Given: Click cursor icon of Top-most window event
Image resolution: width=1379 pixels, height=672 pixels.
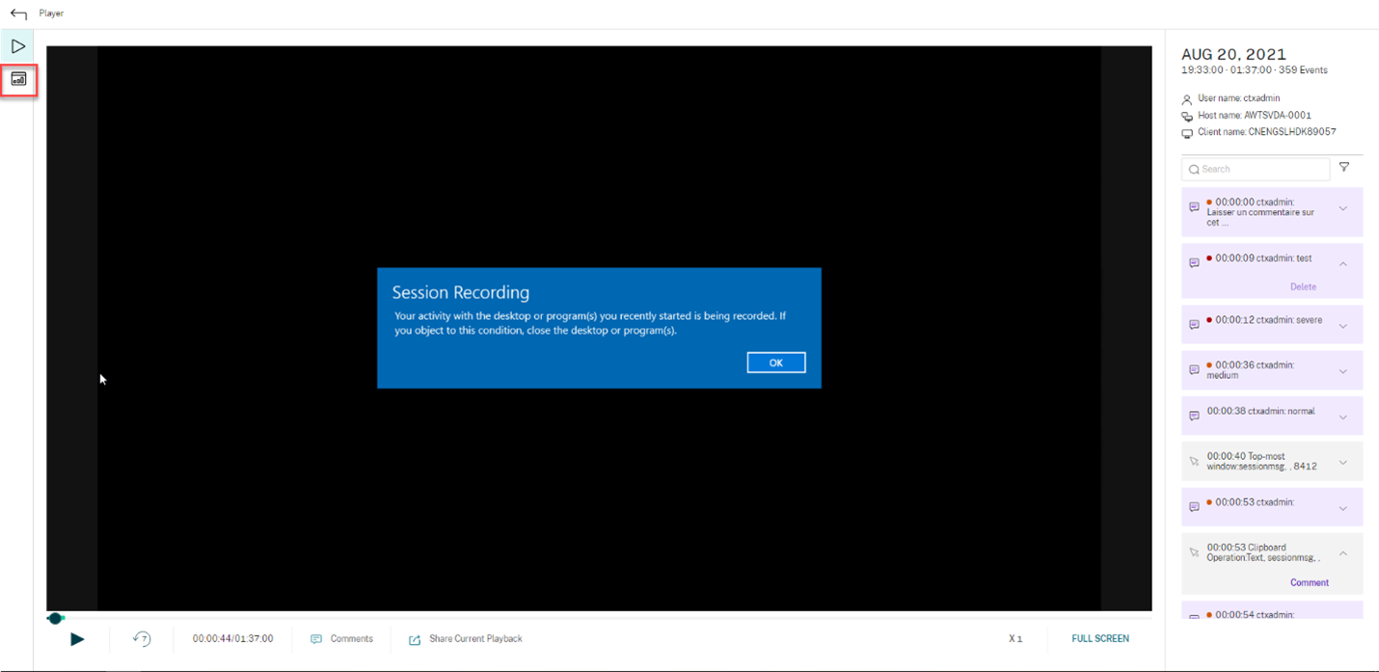Looking at the screenshot, I should pyautogui.click(x=1194, y=462).
